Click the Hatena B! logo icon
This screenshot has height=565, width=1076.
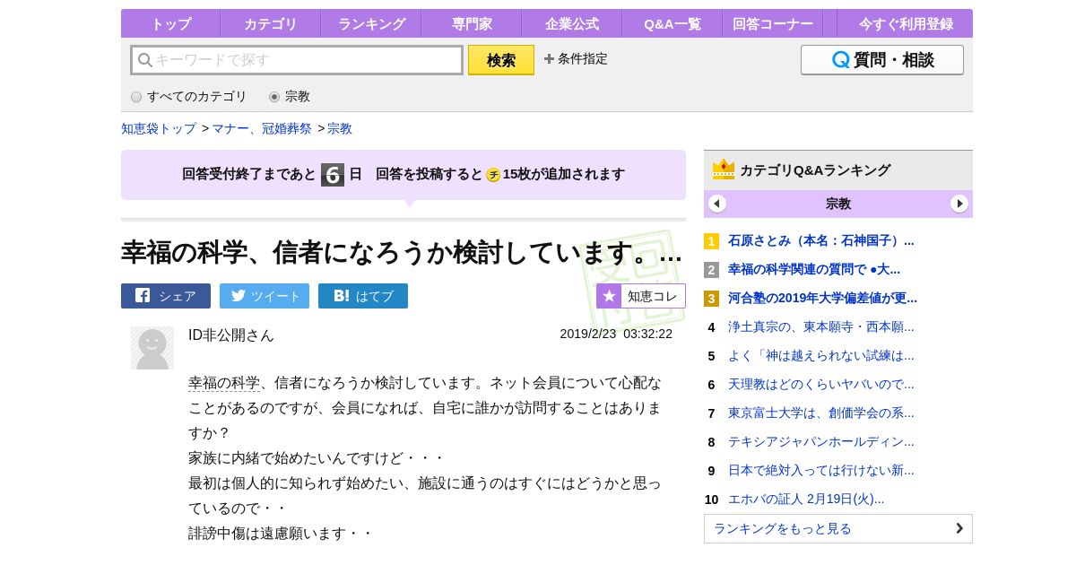point(342,295)
